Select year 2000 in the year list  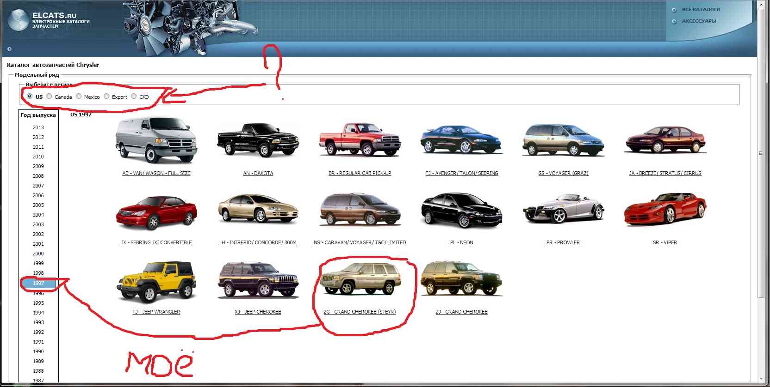(38, 254)
